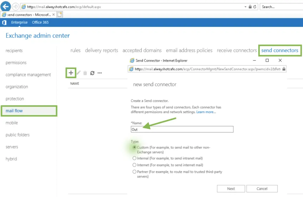Refresh the send connector list

[92, 73]
